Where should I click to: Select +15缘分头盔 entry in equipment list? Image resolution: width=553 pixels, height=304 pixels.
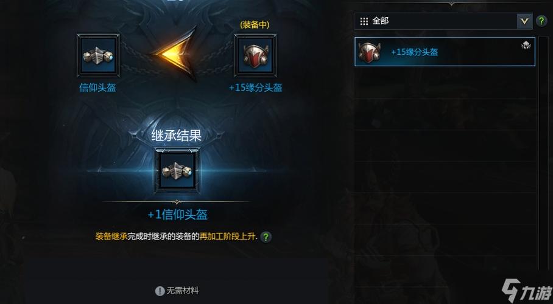click(445, 52)
